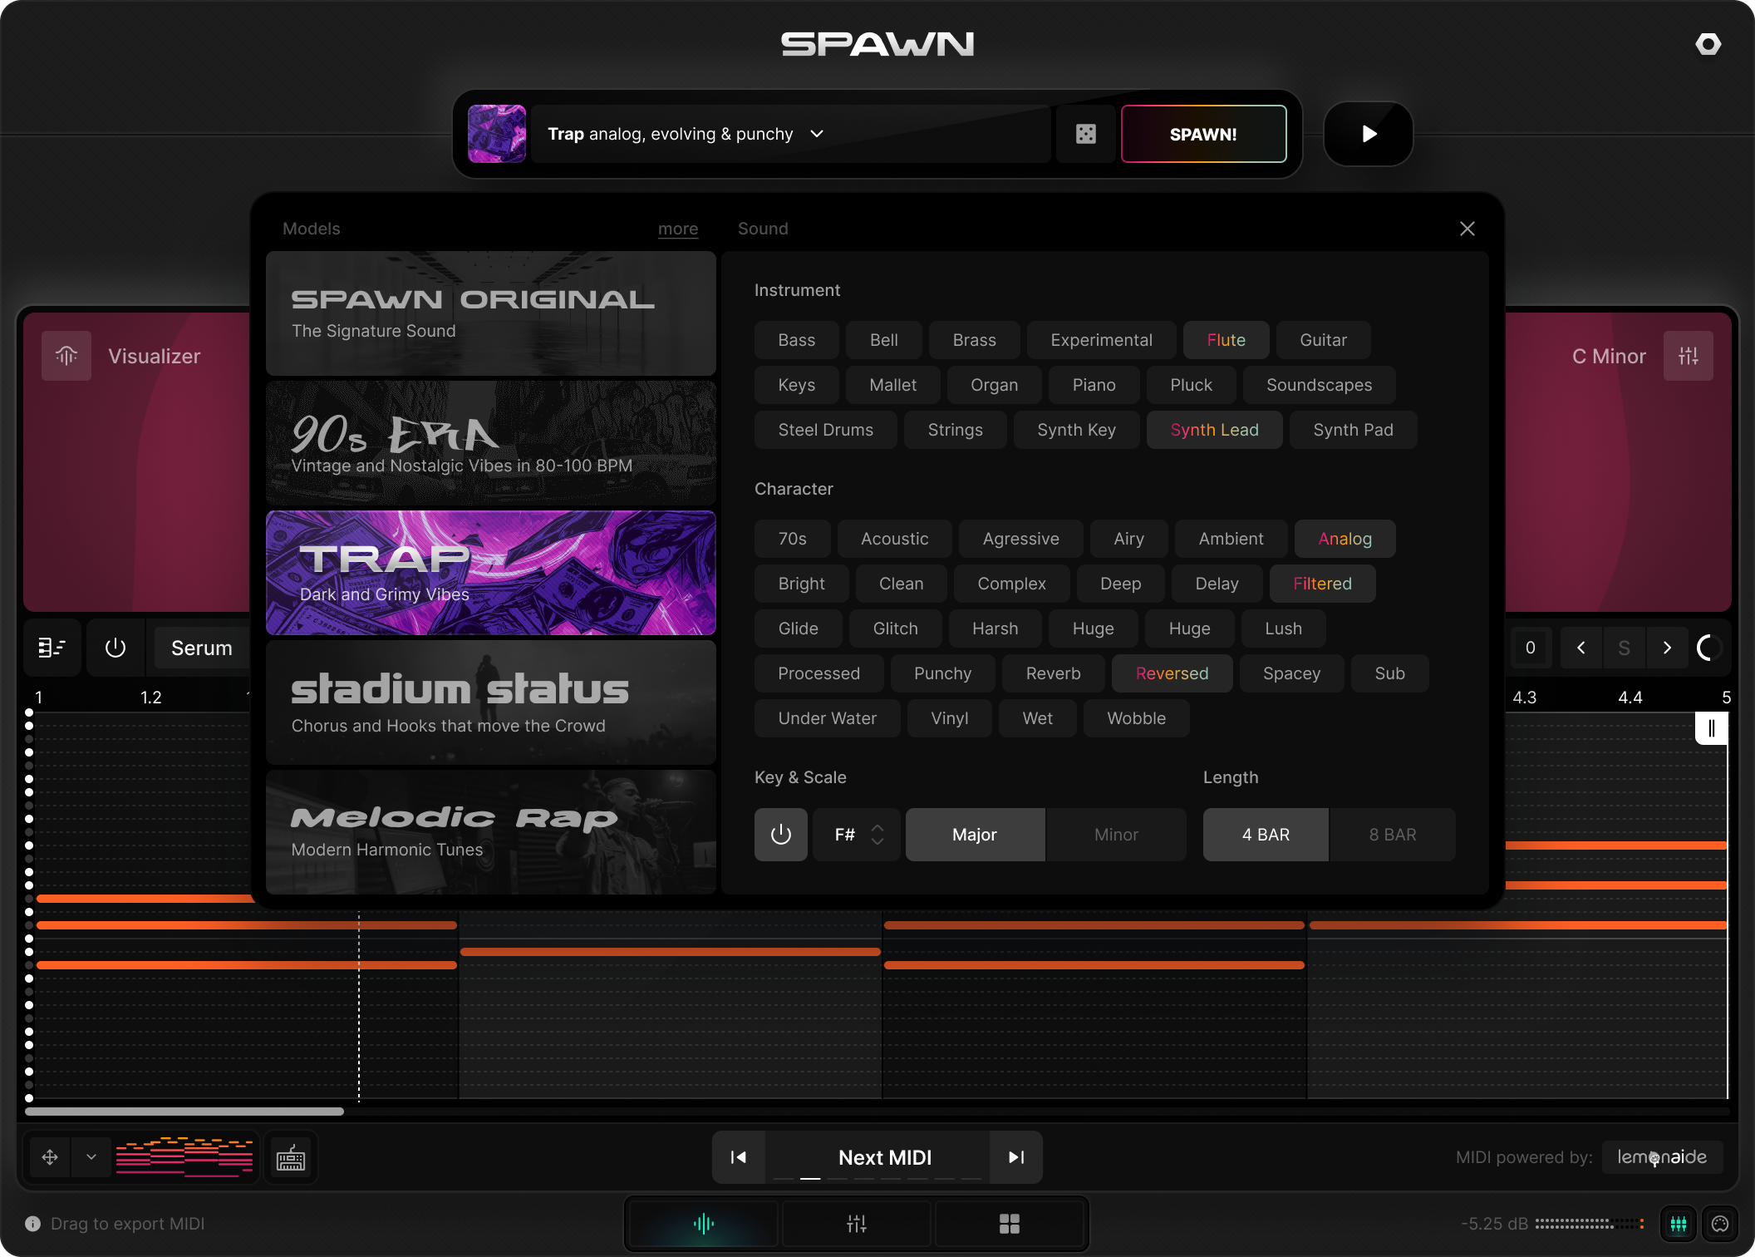Toggle the Filtered character tag

[x=1322, y=584]
